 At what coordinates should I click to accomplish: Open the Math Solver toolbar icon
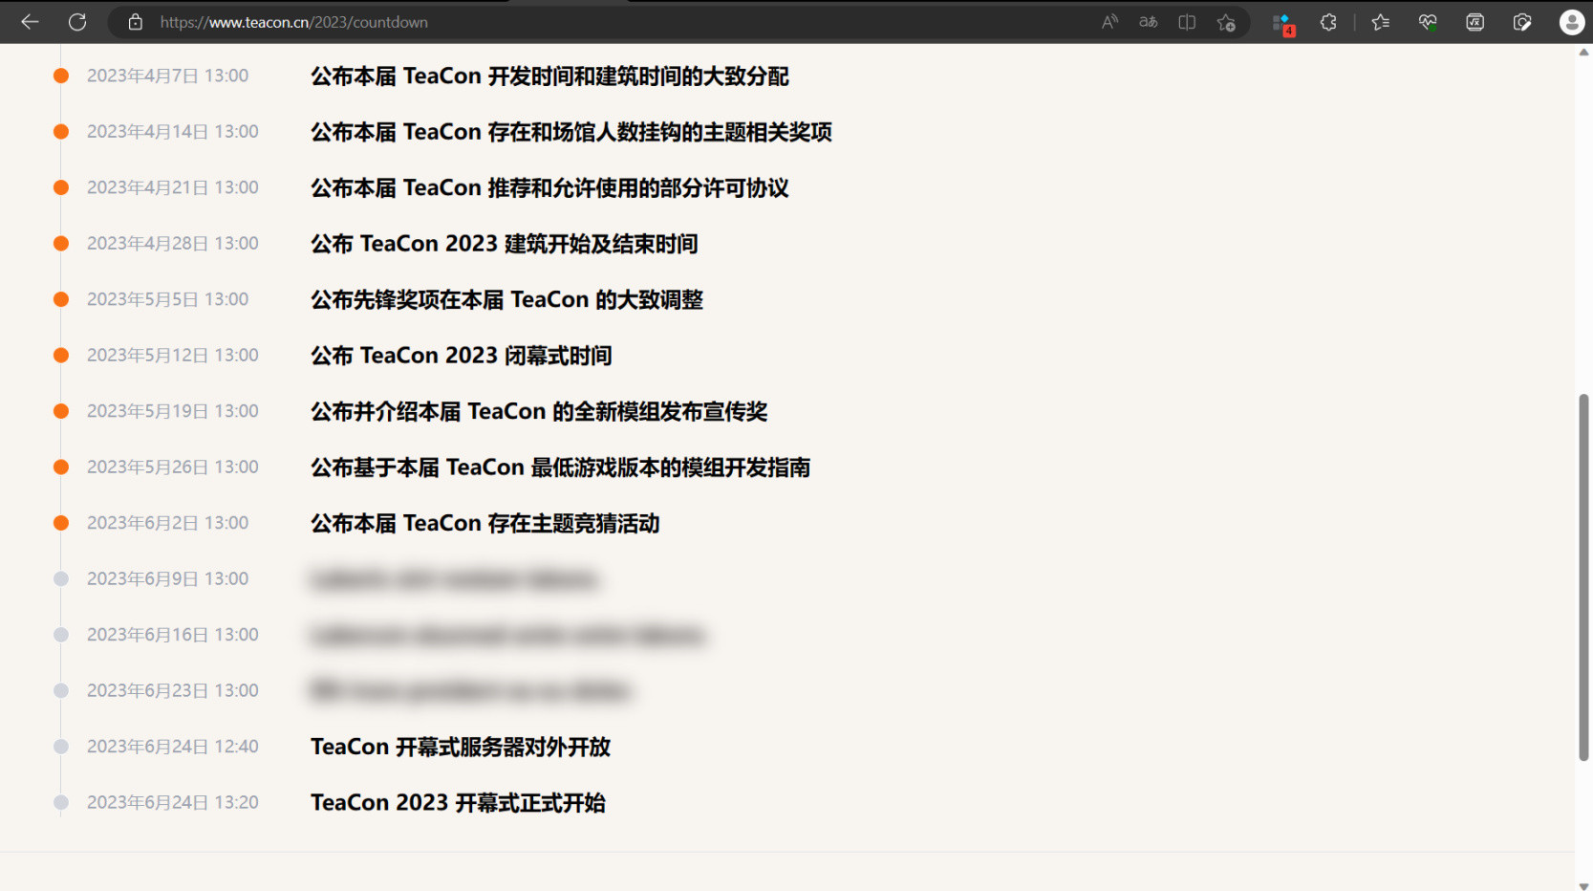click(1475, 22)
